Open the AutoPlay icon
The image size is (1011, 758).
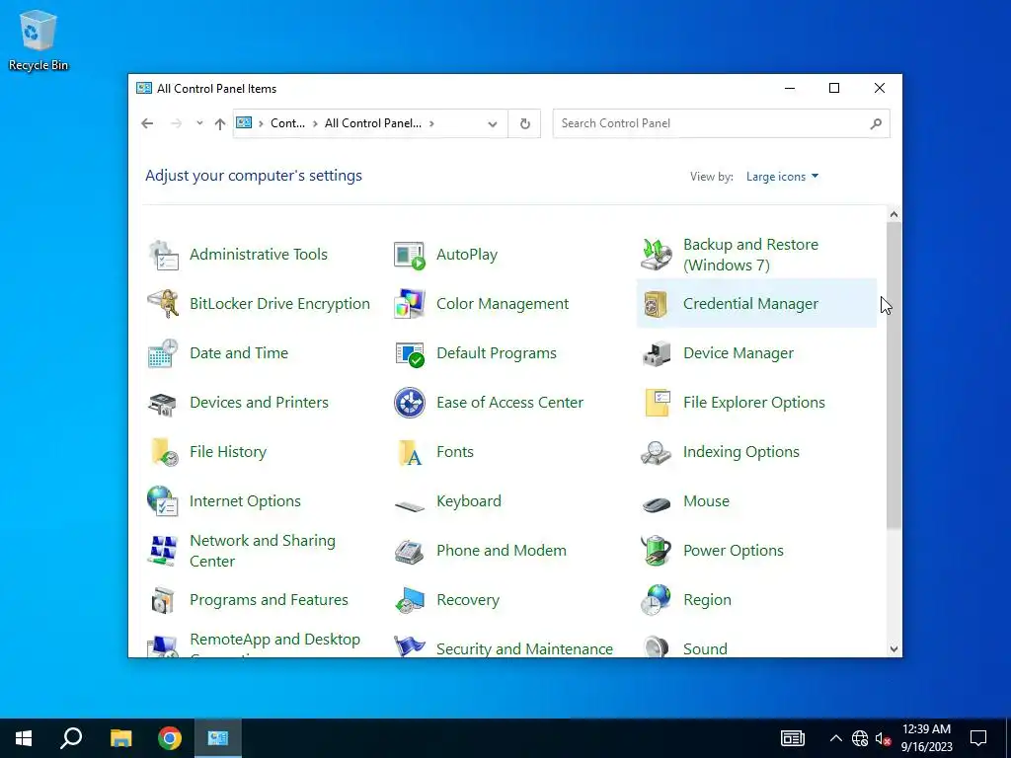pyautogui.click(x=410, y=255)
